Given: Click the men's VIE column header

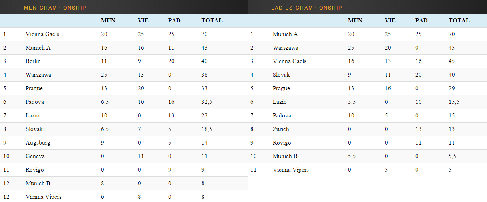Looking at the screenshot, I should coord(143,20).
